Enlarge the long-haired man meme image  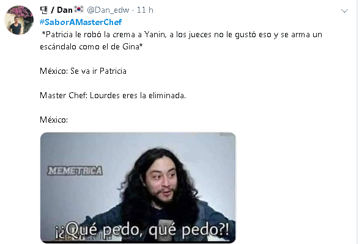point(138,187)
